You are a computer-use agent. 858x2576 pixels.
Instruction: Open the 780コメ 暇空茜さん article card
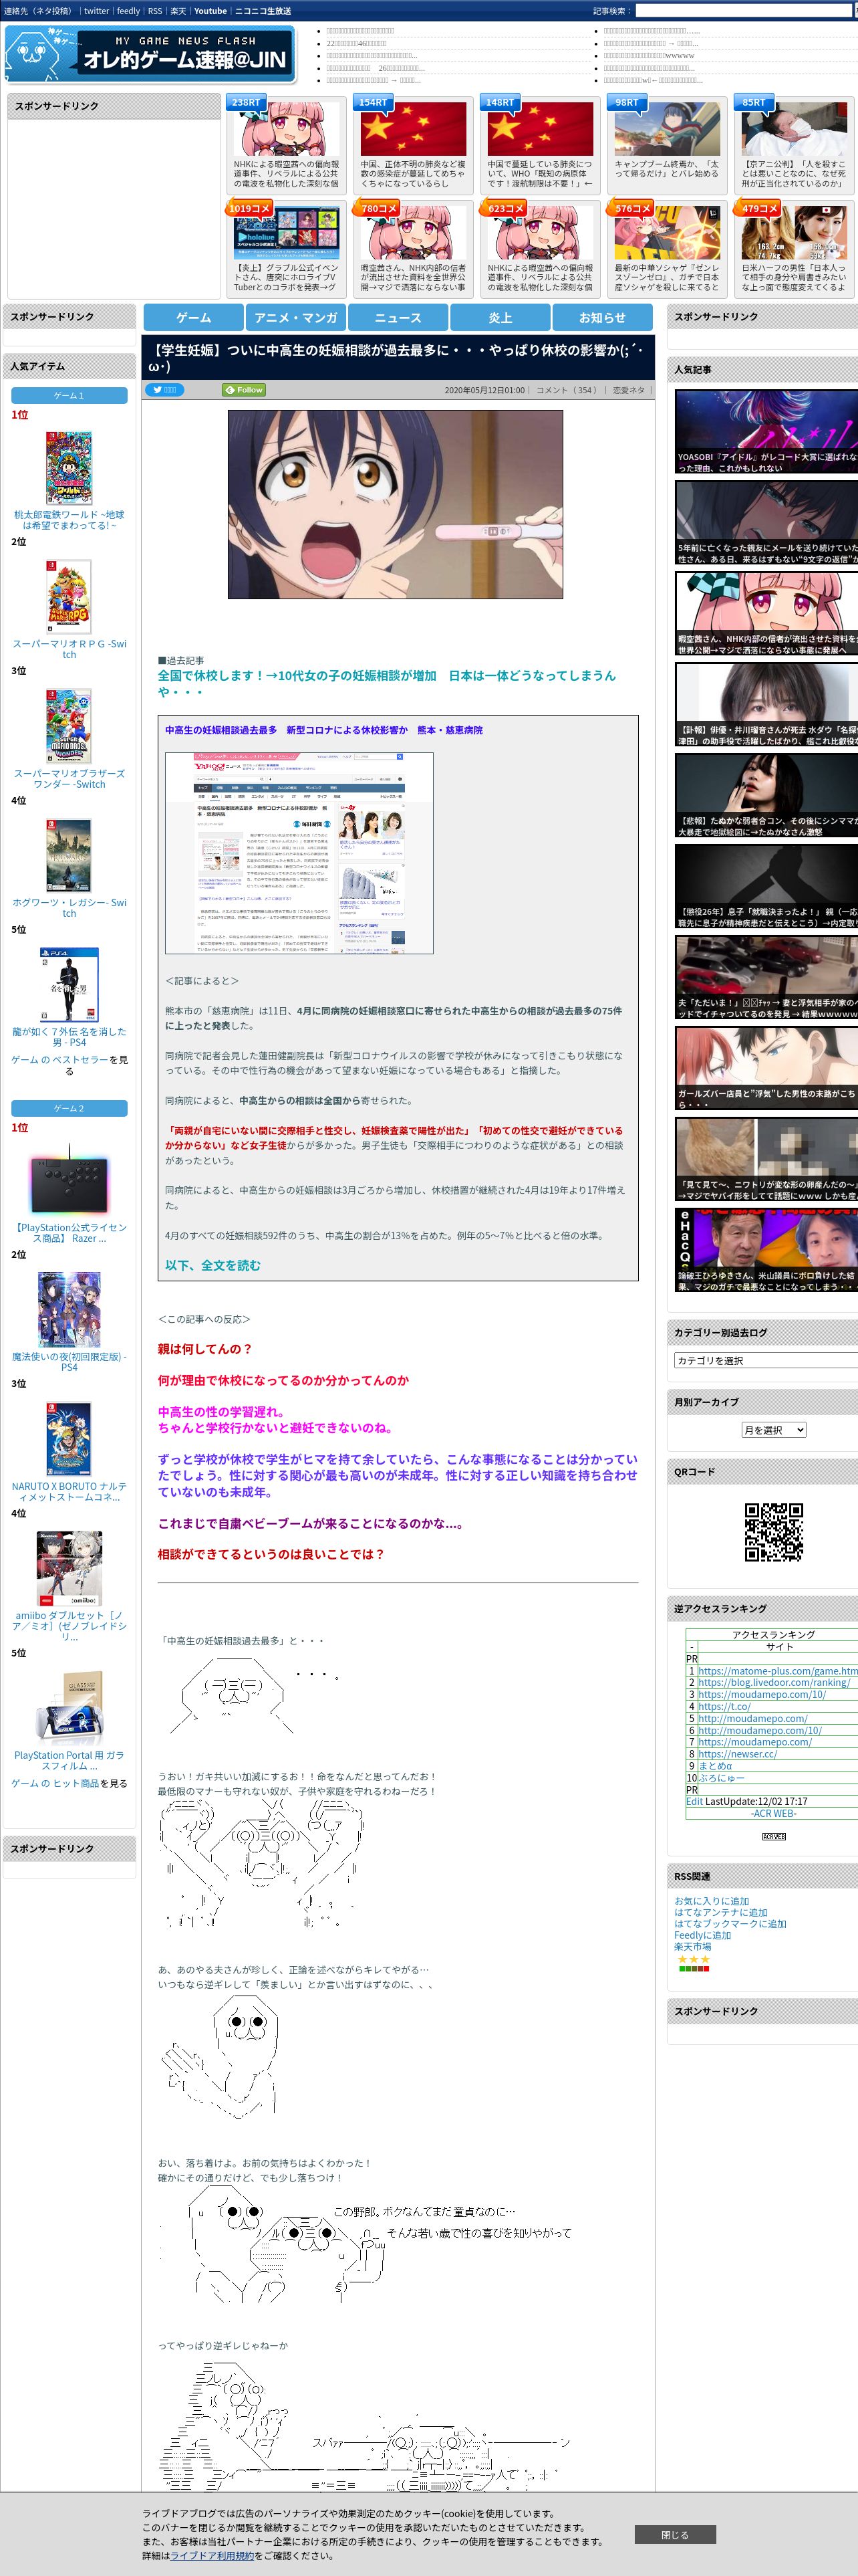point(412,248)
